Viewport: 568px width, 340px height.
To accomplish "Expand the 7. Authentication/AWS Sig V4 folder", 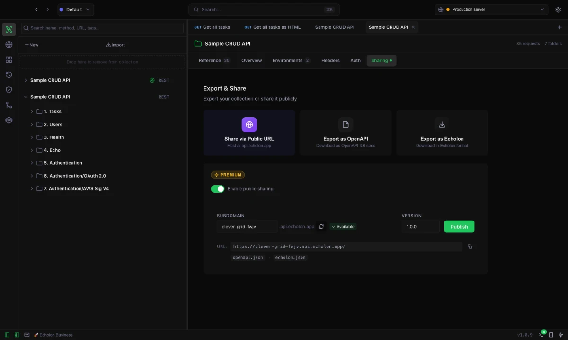I will click(x=32, y=188).
